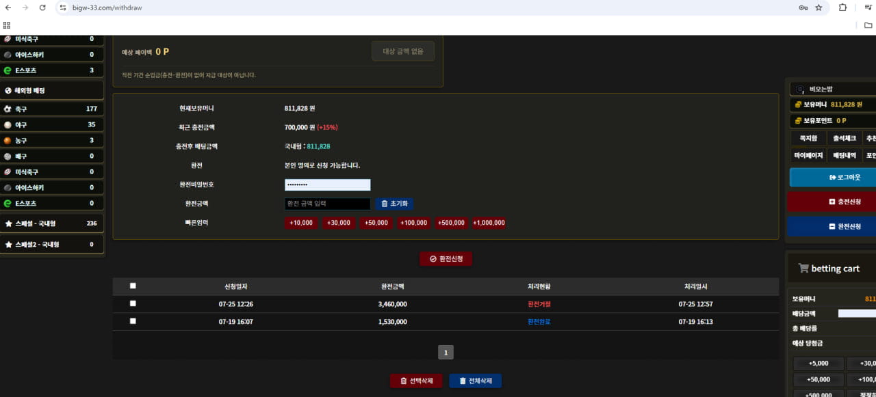Click the 보유머니 811,828 원 balance row
The height and width of the screenshot is (397, 876).
coord(833,105)
